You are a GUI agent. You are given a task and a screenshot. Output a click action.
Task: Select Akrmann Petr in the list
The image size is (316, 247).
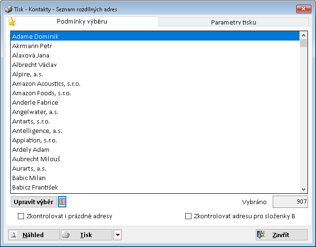32,46
